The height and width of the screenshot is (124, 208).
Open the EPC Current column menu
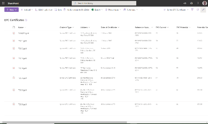click(x=162, y=27)
